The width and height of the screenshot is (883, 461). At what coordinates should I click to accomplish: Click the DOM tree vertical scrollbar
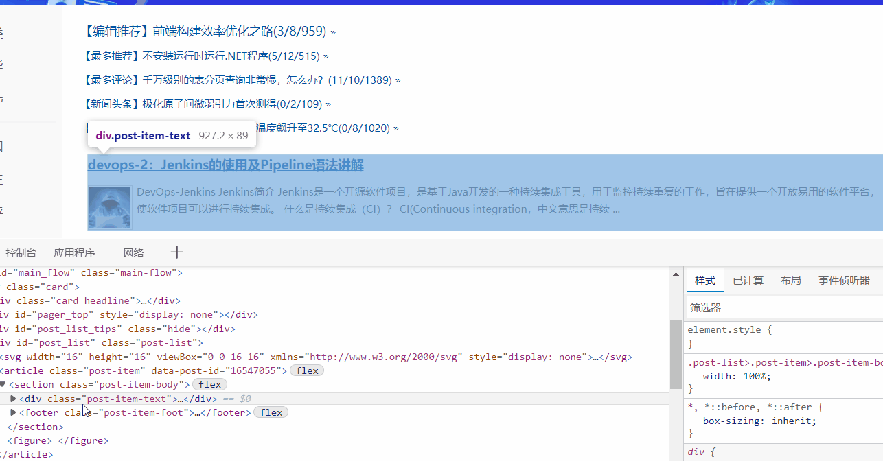pyautogui.click(x=676, y=354)
